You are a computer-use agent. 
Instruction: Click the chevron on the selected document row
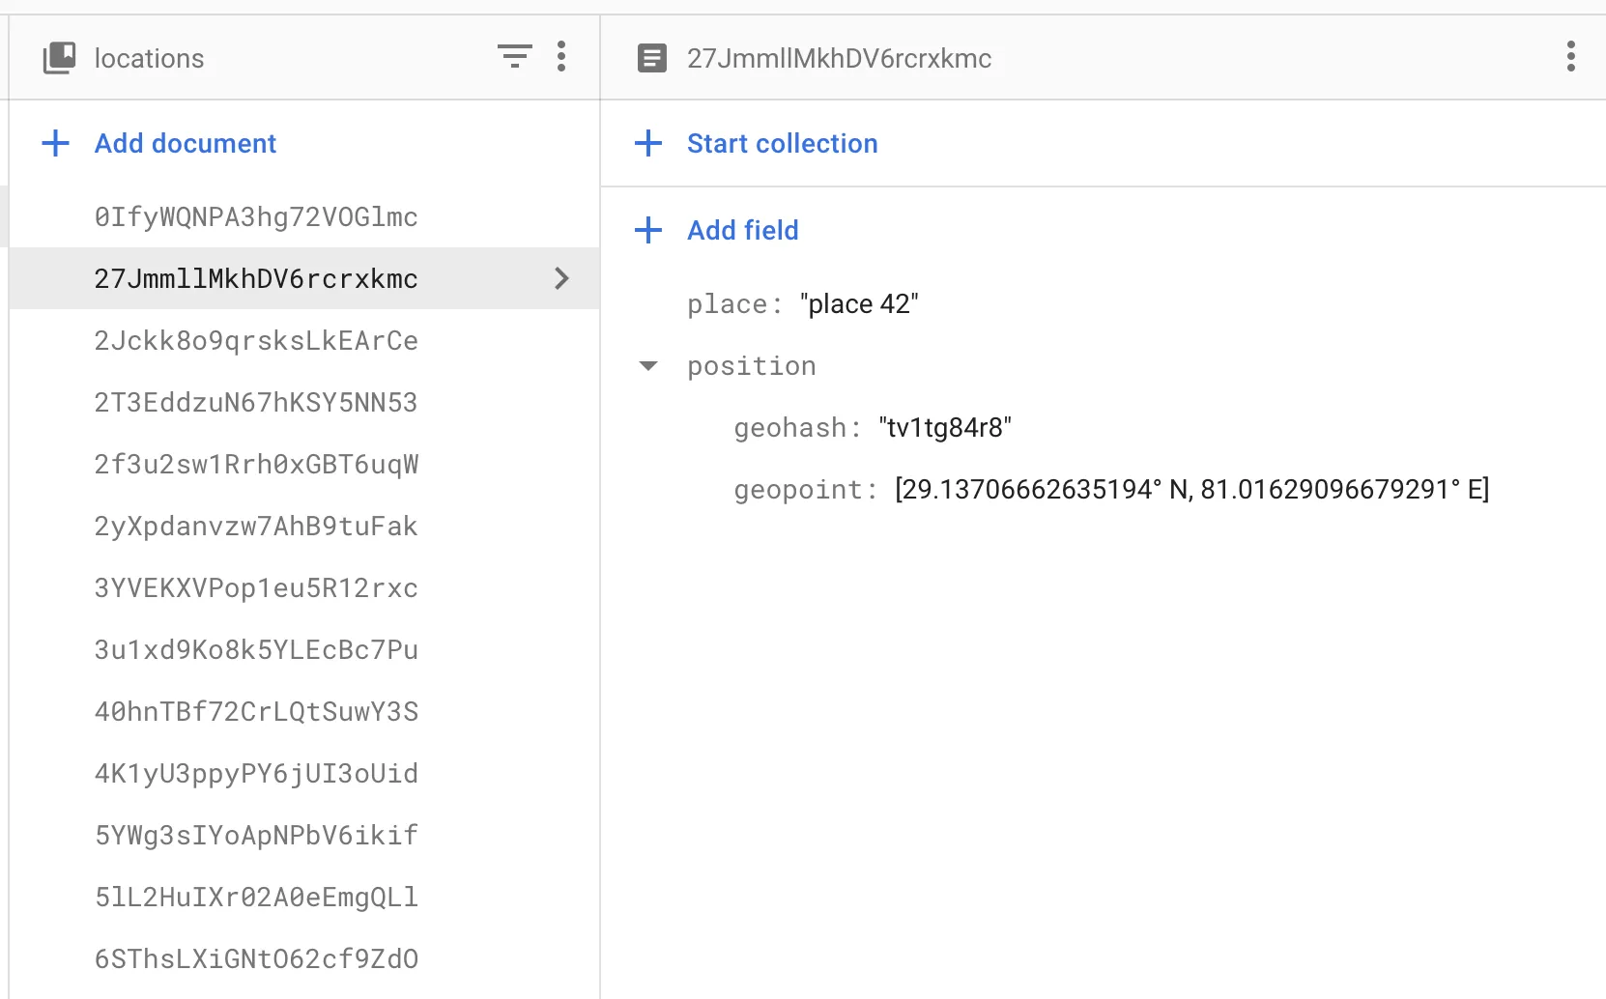pyautogui.click(x=561, y=278)
